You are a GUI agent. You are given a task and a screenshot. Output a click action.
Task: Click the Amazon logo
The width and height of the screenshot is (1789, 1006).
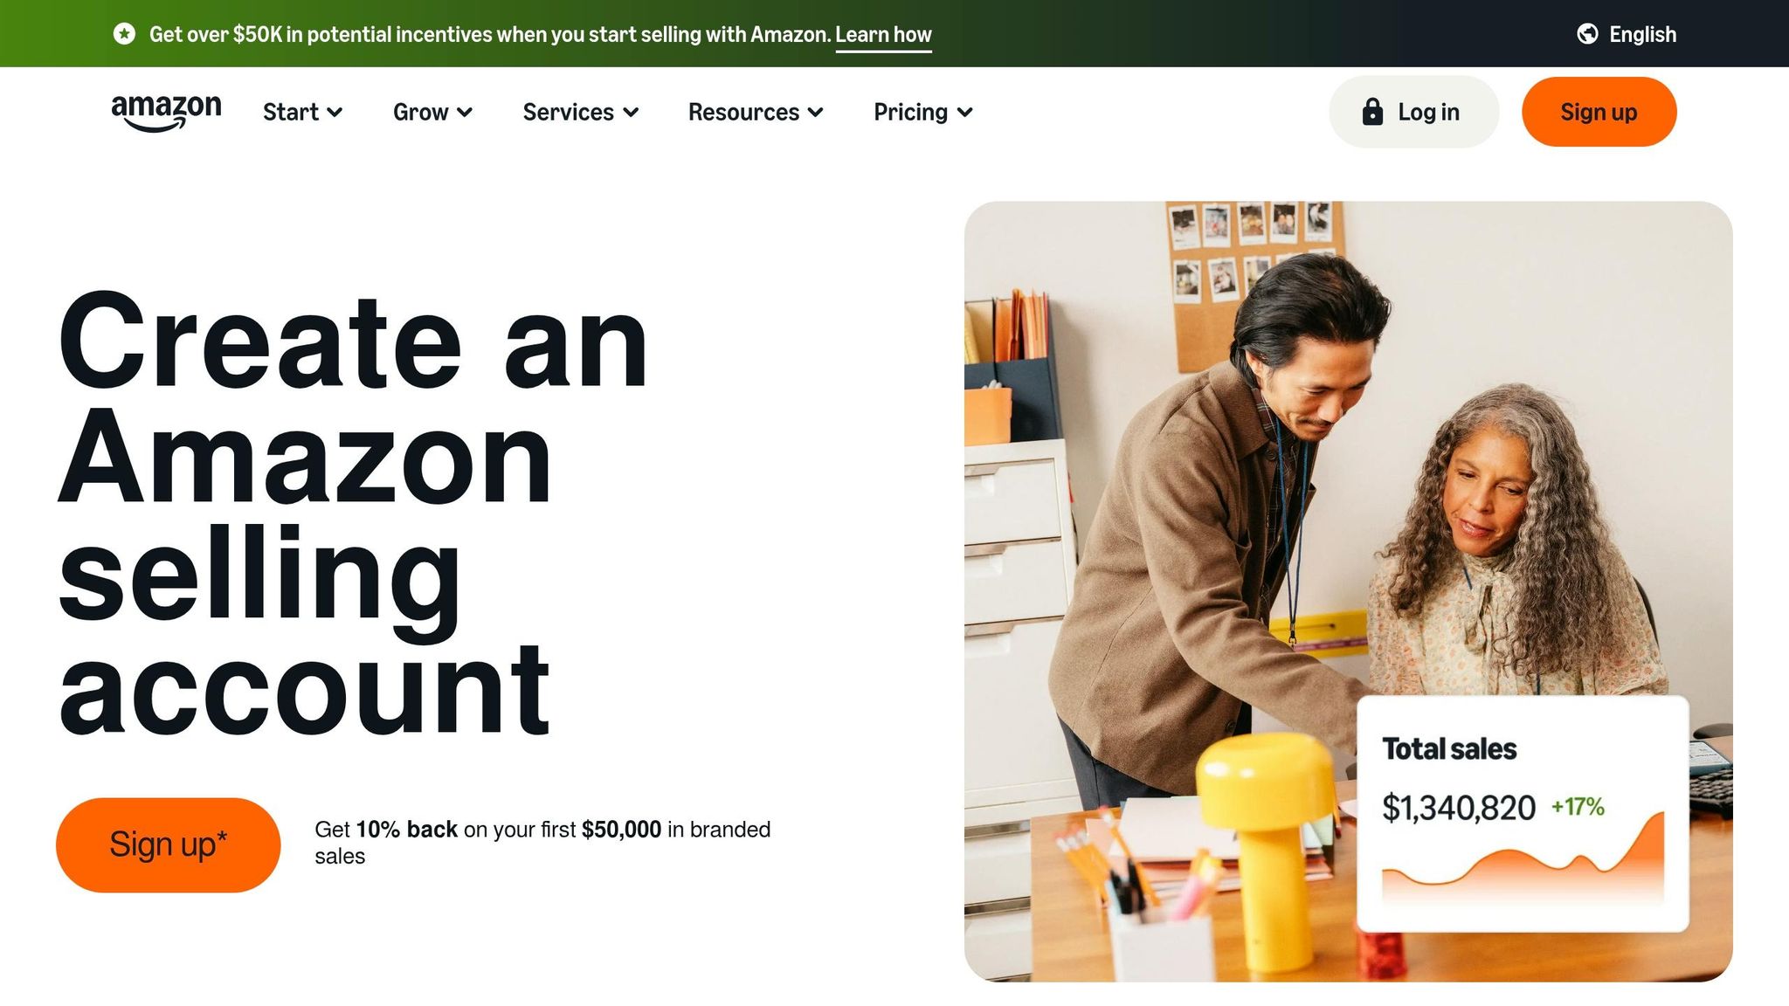(x=166, y=113)
